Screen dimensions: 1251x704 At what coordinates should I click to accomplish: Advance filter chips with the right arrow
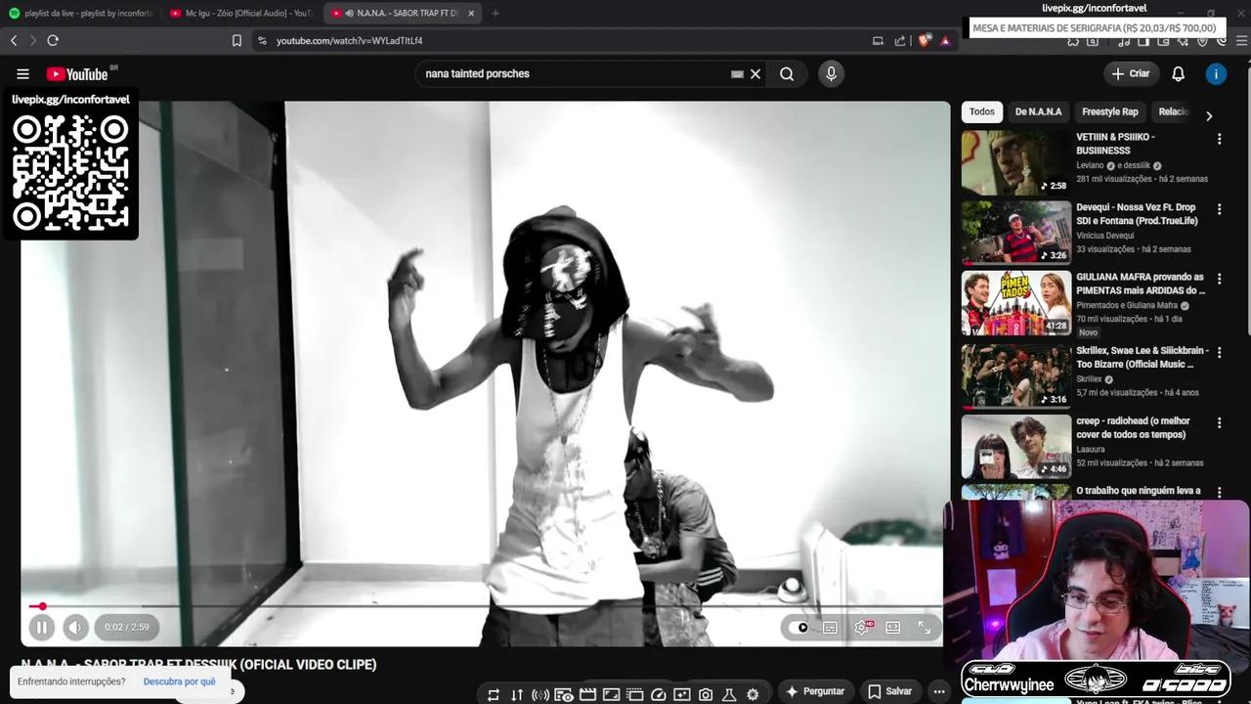pos(1209,115)
